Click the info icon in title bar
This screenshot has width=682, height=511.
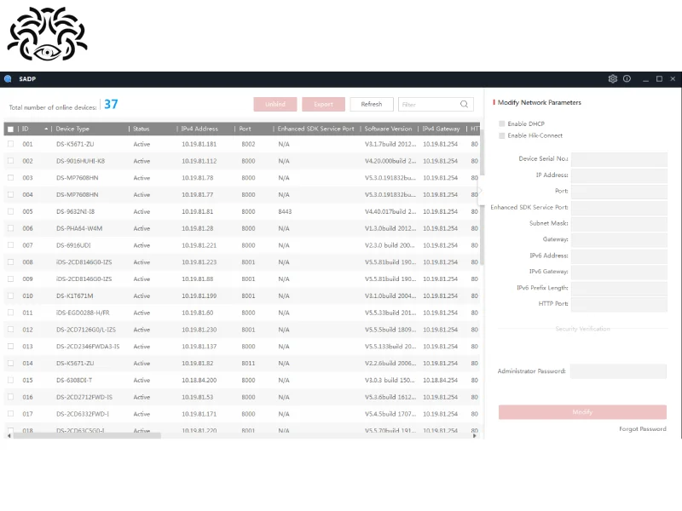(627, 79)
